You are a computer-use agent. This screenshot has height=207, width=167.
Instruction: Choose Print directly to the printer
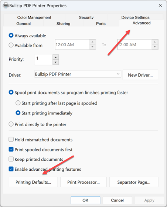tap(11, 124)
